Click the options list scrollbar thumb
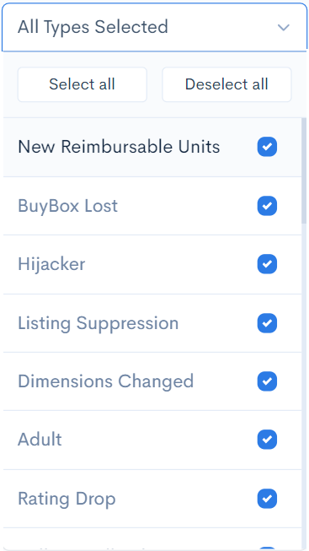Viewport: 309px width, 551px height. point(304,170)
